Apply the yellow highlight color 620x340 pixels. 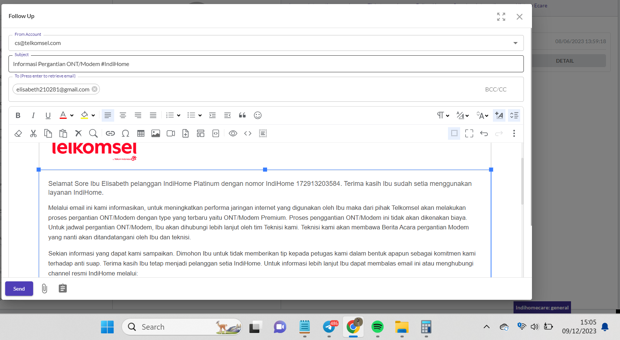84,115
